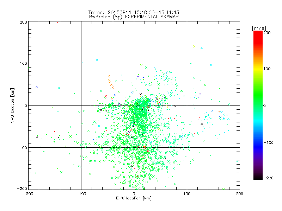
Task: Click the yellow X marker near top right
Action: tap(194, 46)
